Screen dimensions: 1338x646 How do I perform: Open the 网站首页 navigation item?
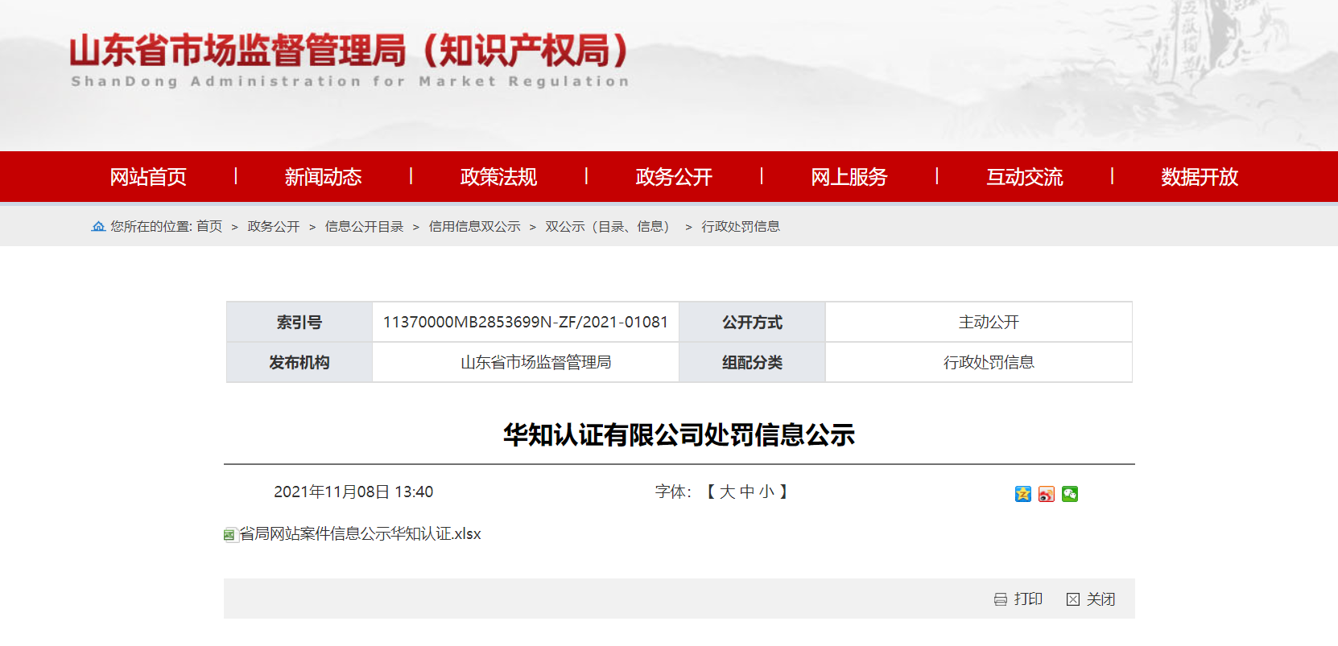click(x=148, y=177)
